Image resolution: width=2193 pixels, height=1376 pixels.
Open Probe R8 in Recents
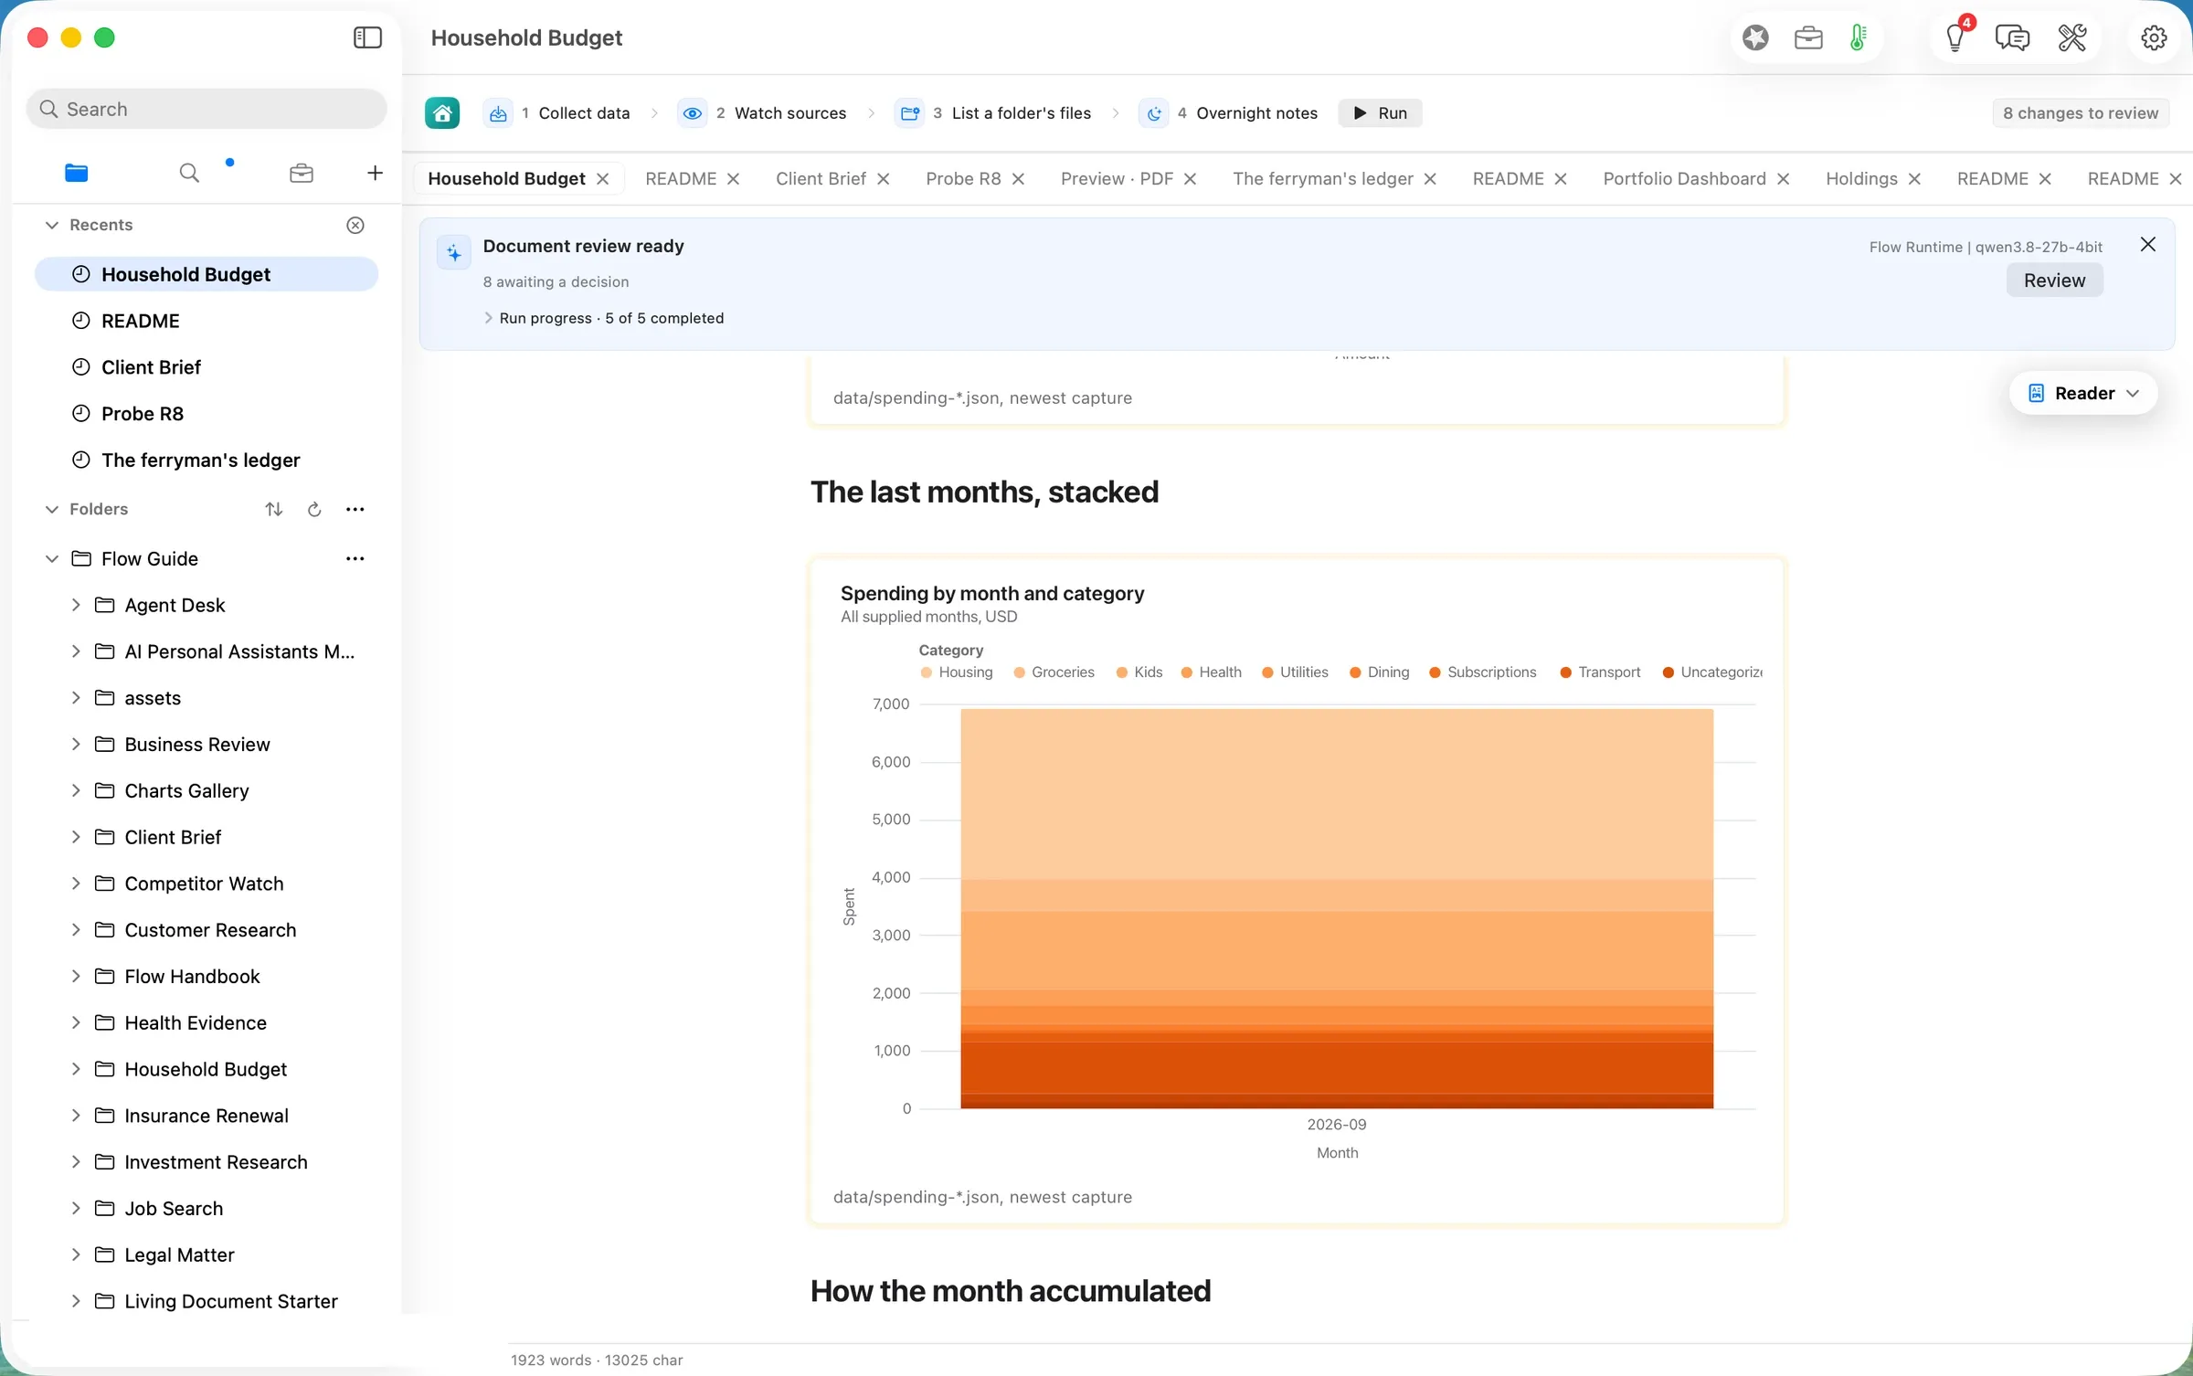[x=207, y=414]
